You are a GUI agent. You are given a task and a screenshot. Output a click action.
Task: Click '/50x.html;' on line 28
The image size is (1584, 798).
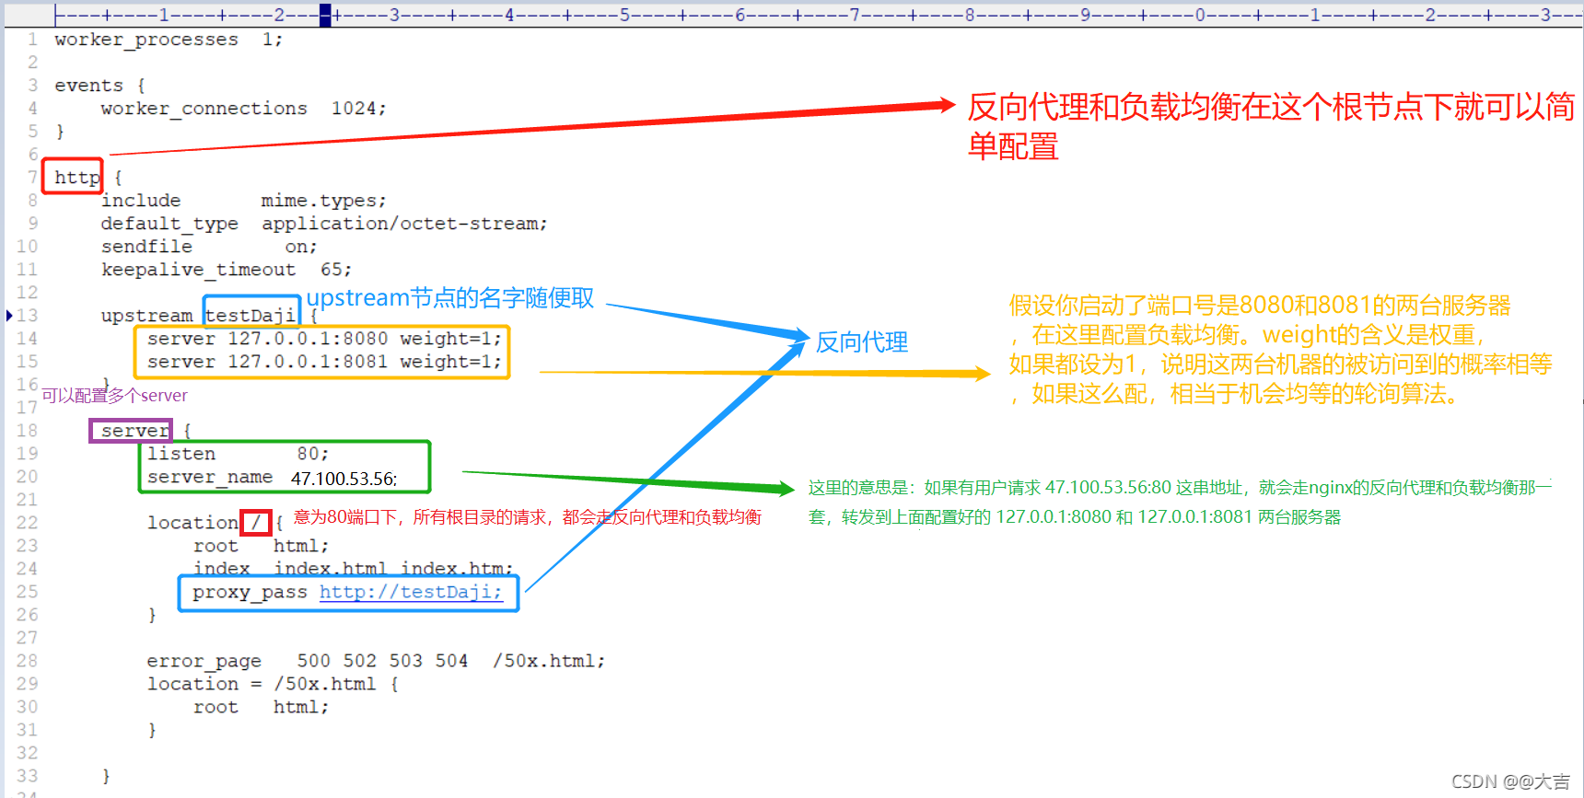[x=549, y=661]
